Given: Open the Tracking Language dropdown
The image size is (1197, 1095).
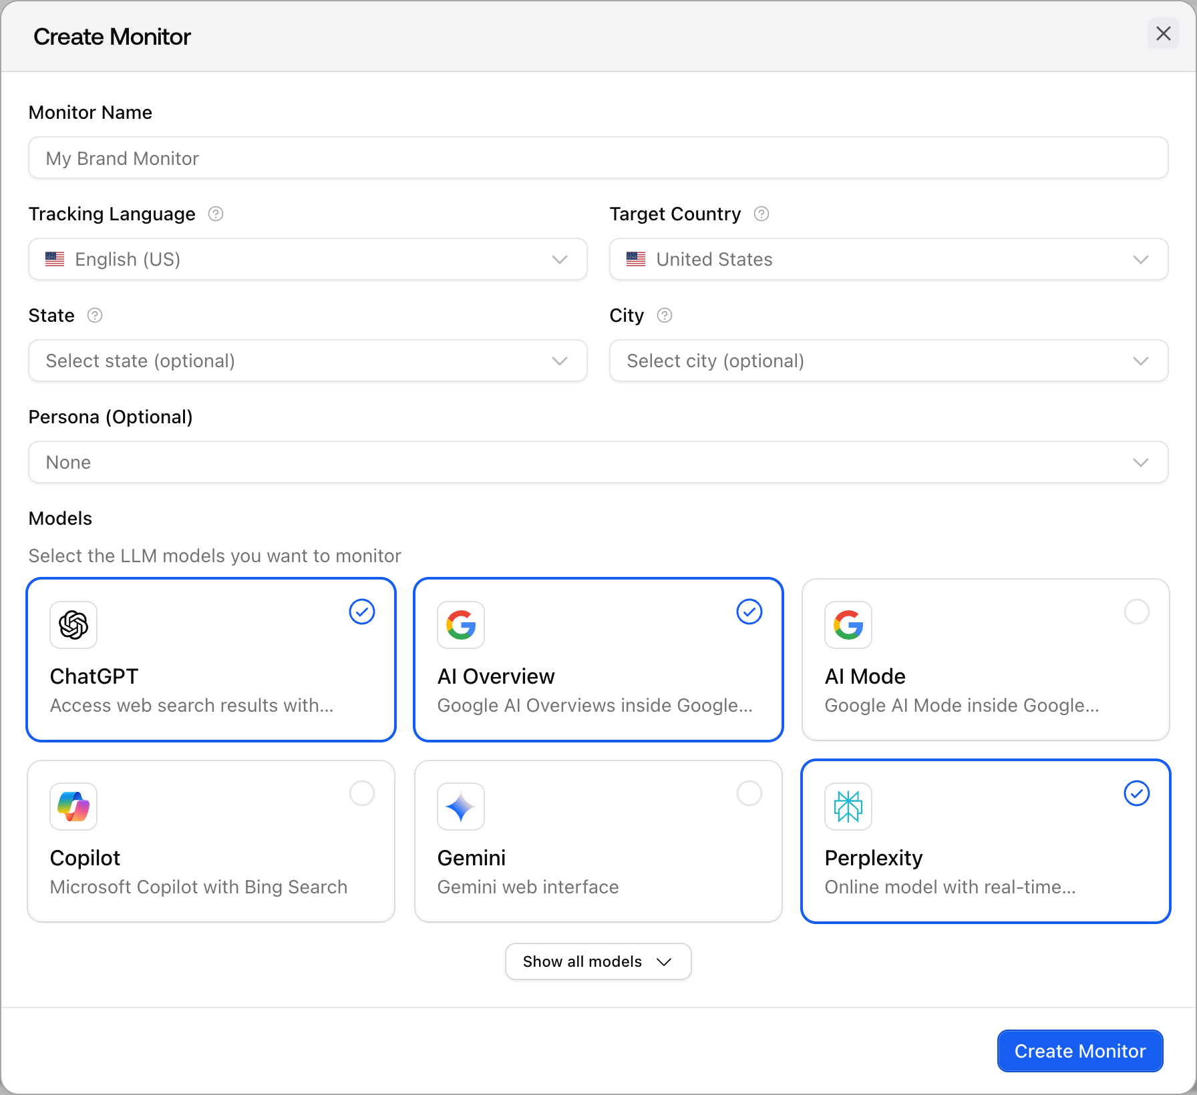Looking at the screenshot, I should click(308, 259).
